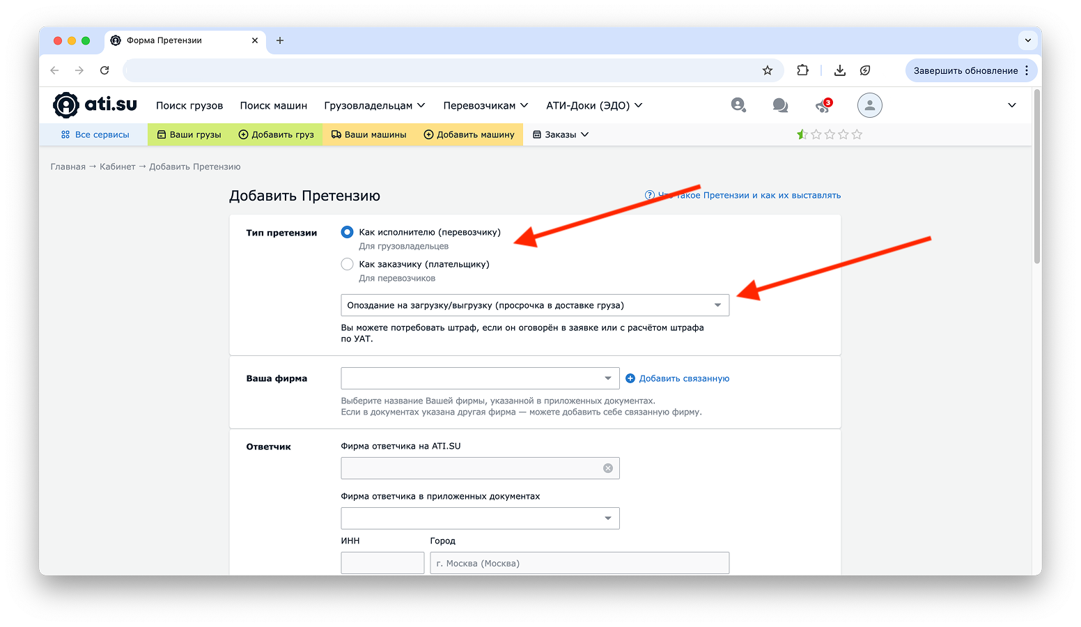
Task: Open the browser extensions puzzle icon
Action: coord(802,70)
